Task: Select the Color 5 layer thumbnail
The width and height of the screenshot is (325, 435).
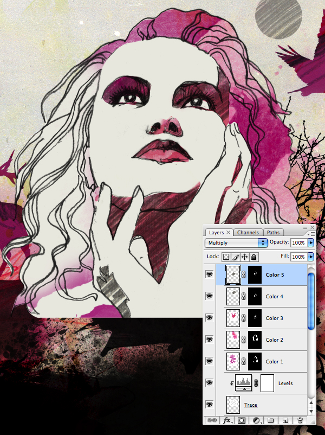Action: 233,274
